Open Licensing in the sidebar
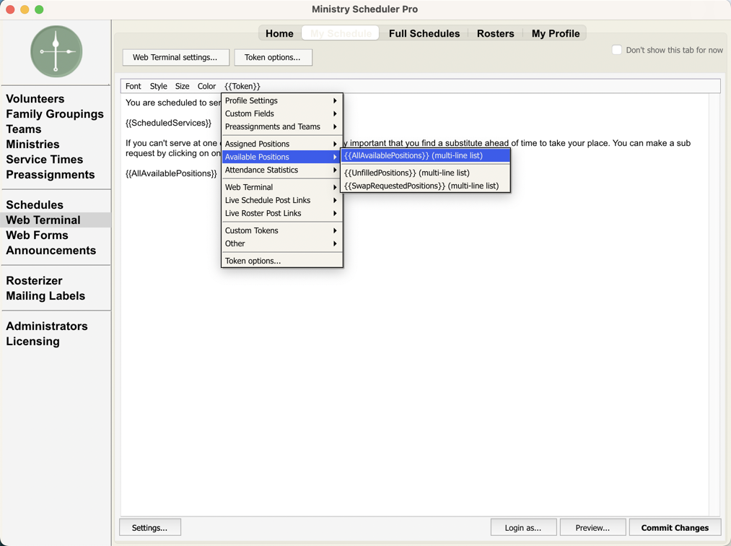Viewport: 731px width, 546px height. pyautogui.click(x=32, y=342)
